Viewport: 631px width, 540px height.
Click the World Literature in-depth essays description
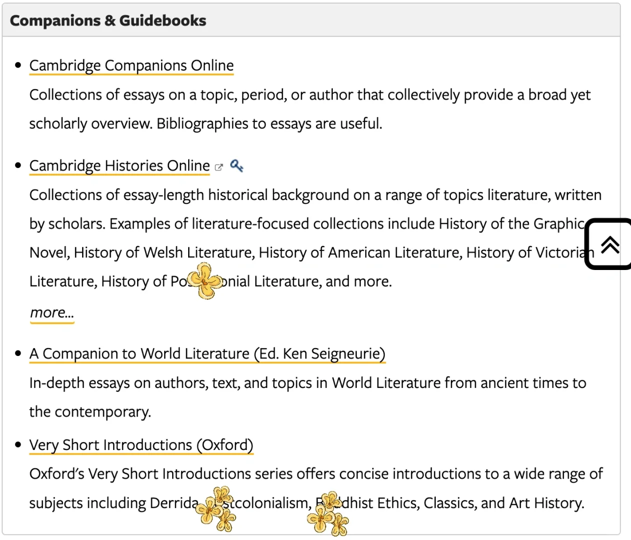pos(308,397)
